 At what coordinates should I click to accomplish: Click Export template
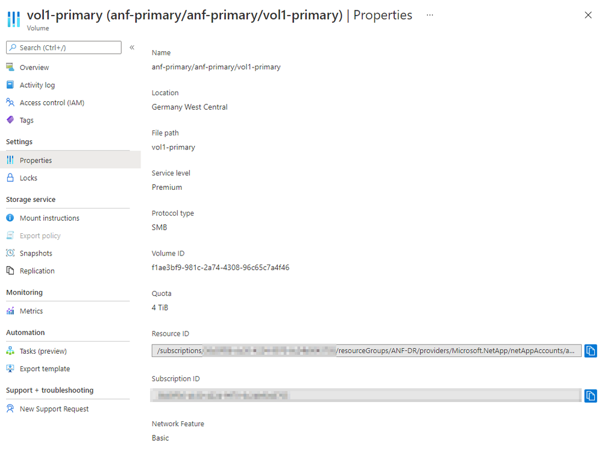pos(45,368)
